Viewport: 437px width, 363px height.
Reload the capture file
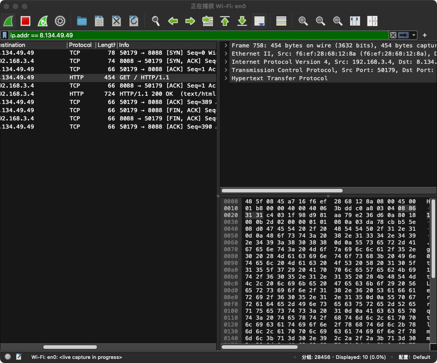(x=134, y=21)
